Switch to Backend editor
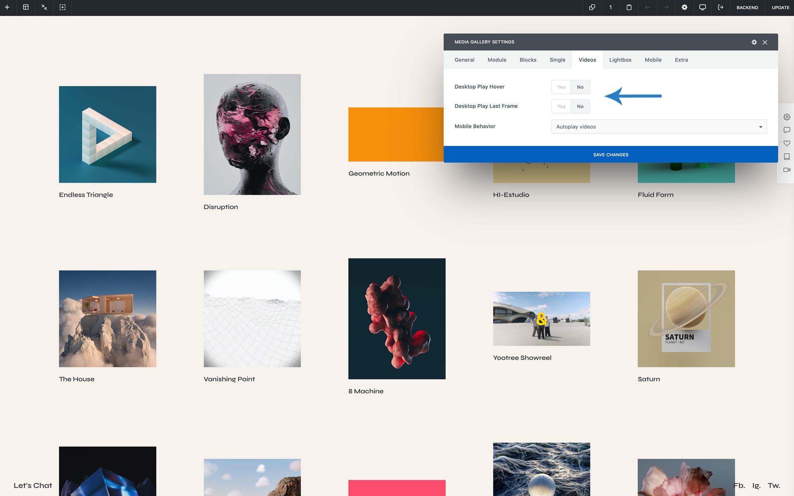The image size is (794, 496). pos(747,7)
